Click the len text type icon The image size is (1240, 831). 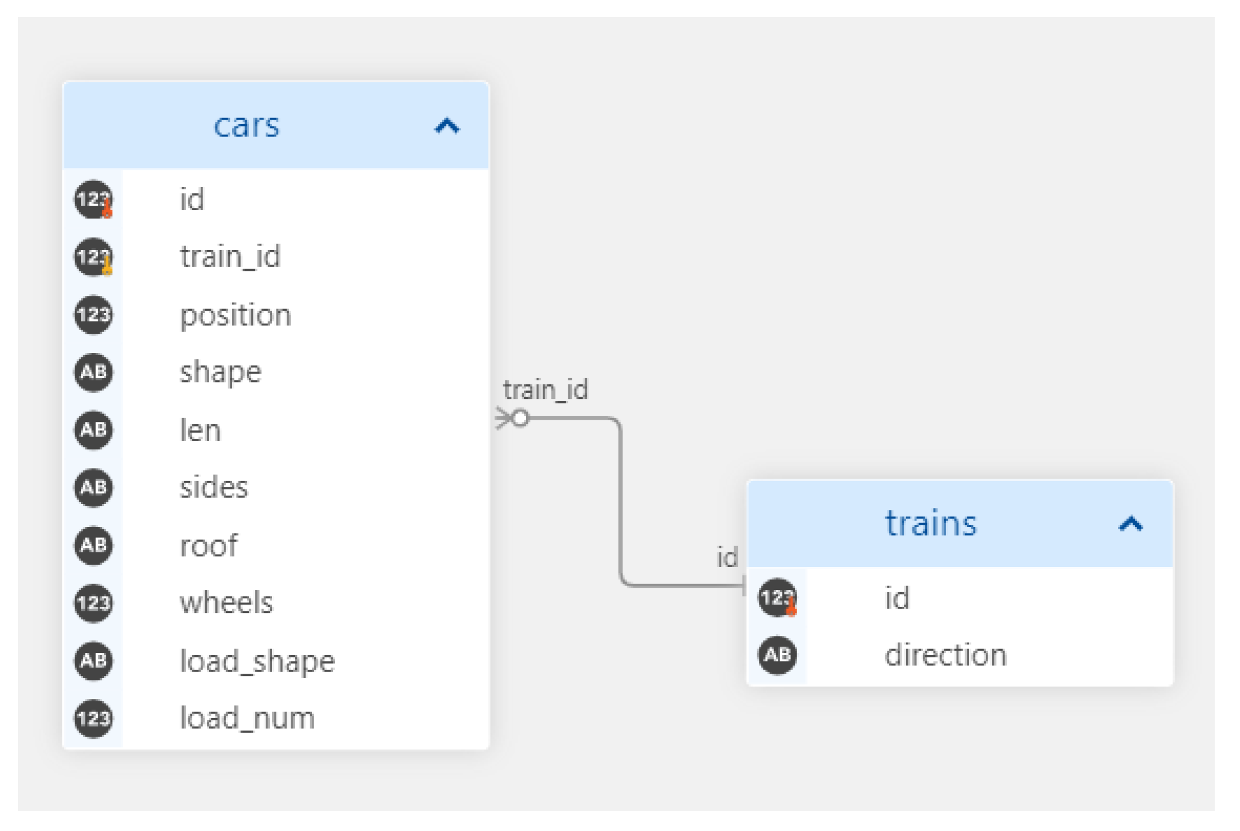pyautogui.click(x=93, y=430)
